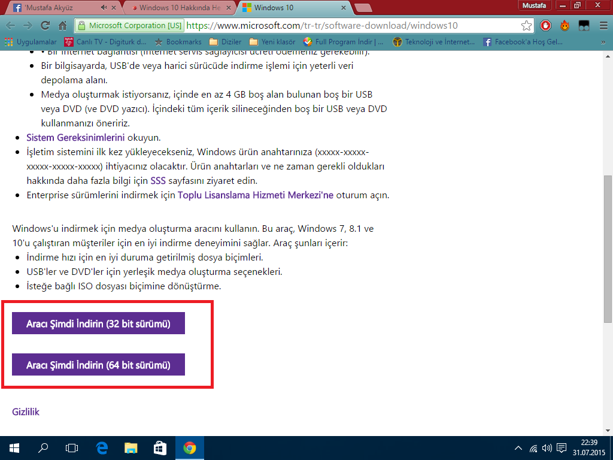Click Aracı Şimdi İndirin 32 bit button
The width and height of the screenshot is (613, 460).
coord(98,323)
